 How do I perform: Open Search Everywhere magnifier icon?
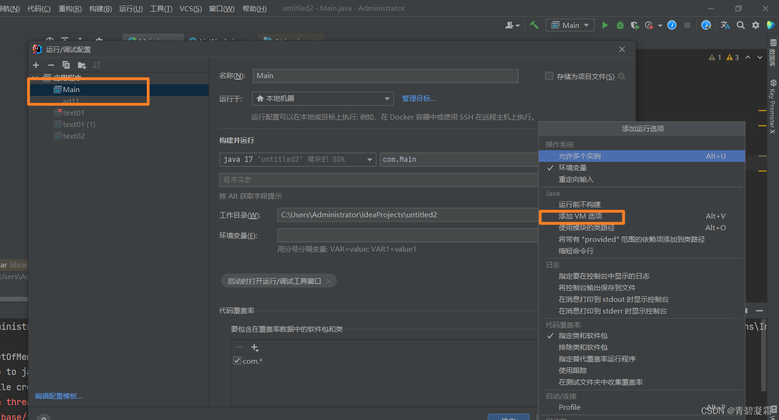click(740, 25)
